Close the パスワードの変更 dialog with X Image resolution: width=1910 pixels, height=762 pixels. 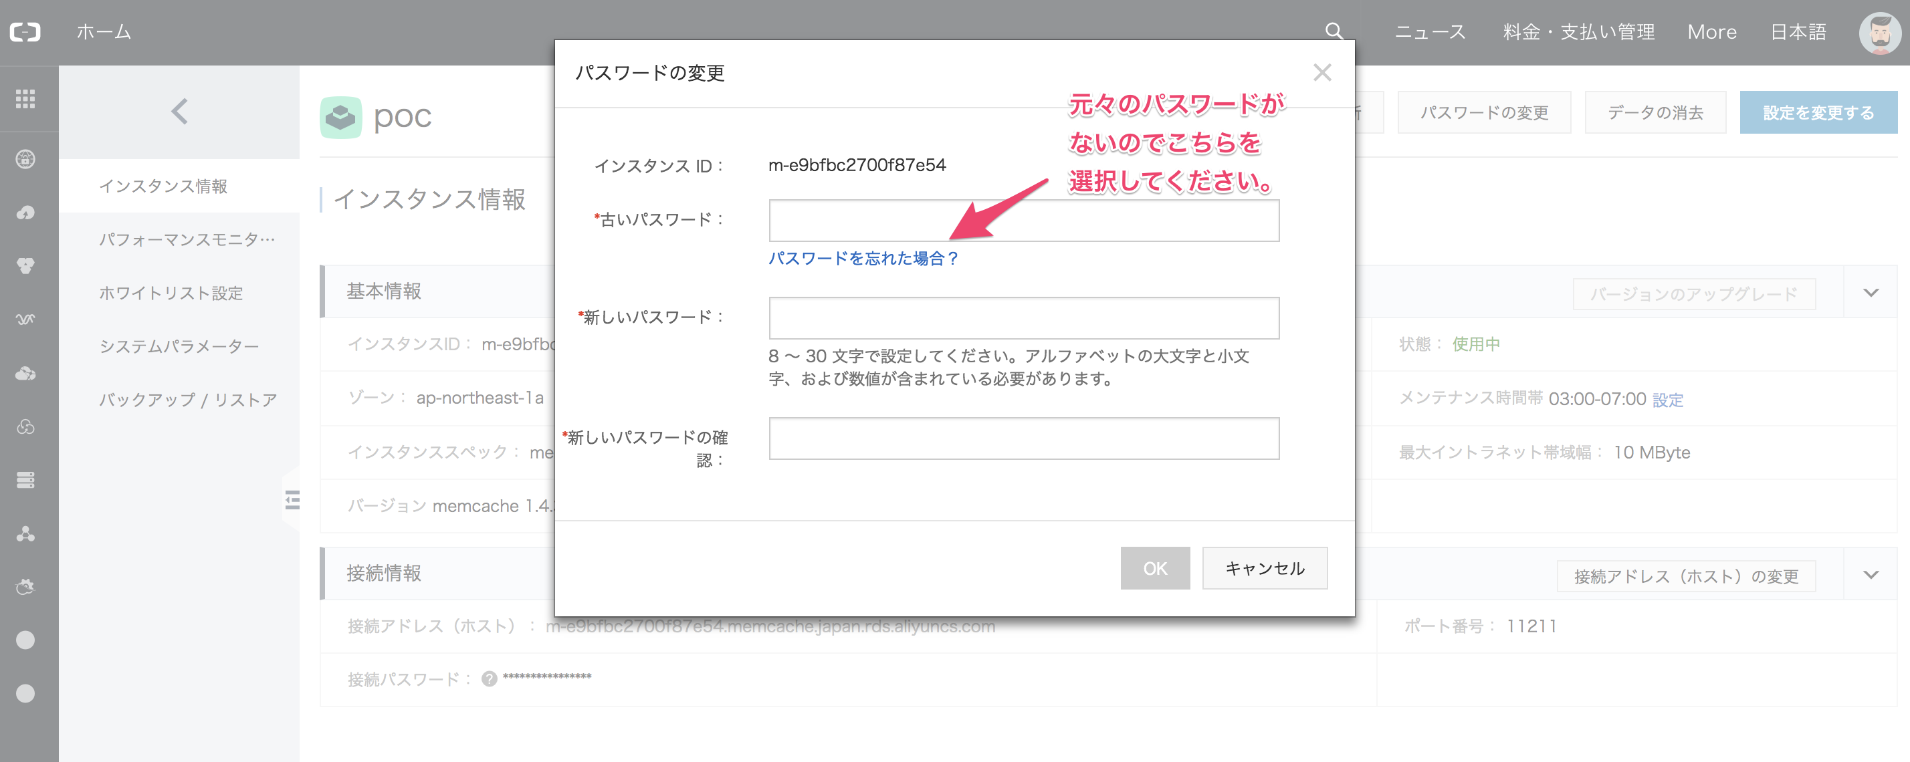click(1321, 73)
